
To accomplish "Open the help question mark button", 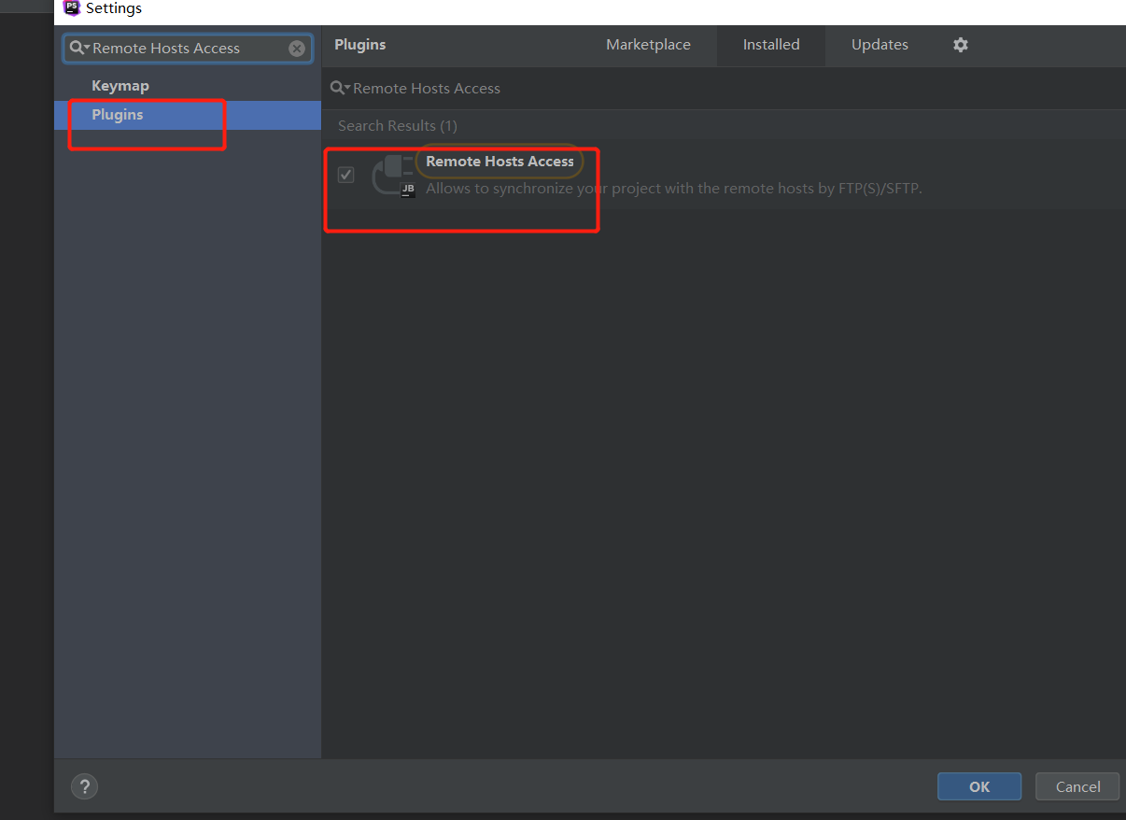I will [x=84, y=786].
